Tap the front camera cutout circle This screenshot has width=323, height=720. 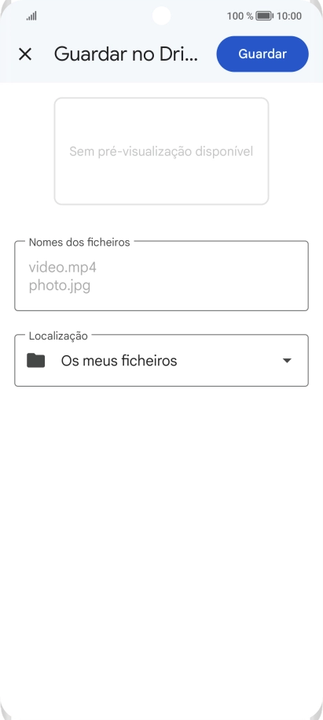click(161, 16)
